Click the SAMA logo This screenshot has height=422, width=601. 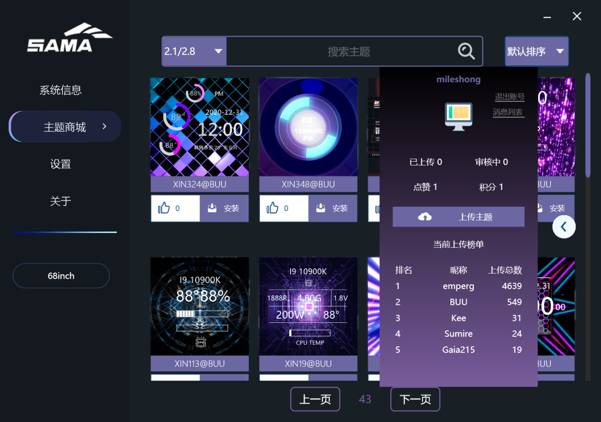[x=69, y=37]
